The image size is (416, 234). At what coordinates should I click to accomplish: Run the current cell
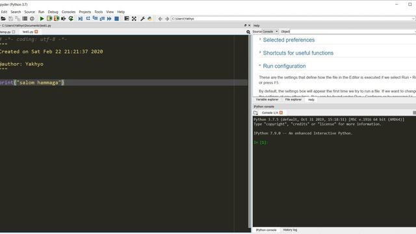49,19
